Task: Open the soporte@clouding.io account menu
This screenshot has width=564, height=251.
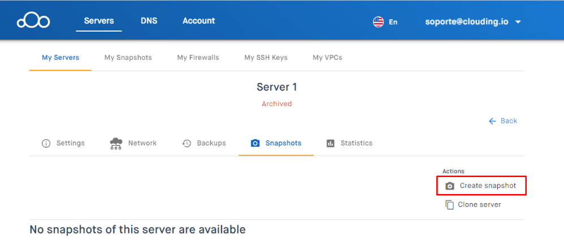Action: (x=467, y=21)
